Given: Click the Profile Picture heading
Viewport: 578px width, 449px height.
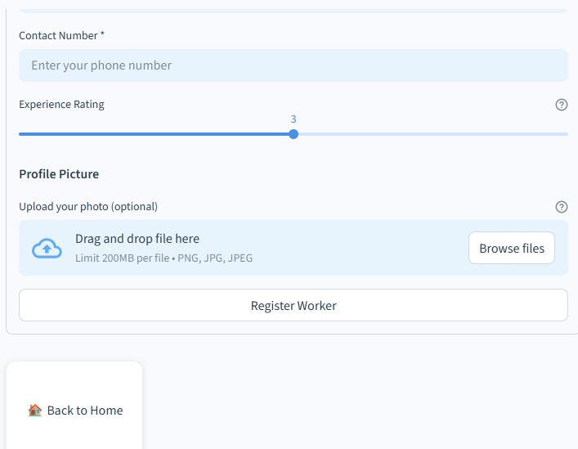Looking at the screenshot, I should (x=59, y=174).
